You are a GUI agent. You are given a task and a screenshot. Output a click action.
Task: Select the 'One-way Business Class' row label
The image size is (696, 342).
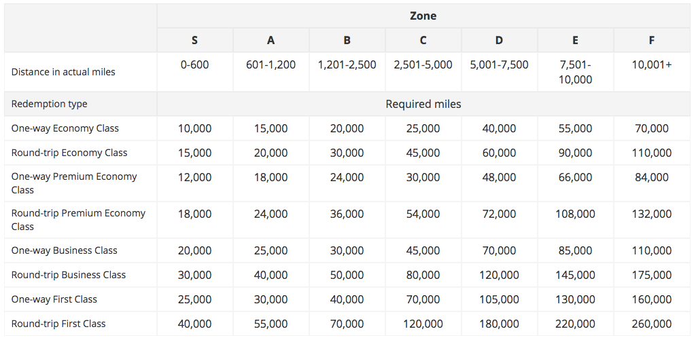coord(64,250)
